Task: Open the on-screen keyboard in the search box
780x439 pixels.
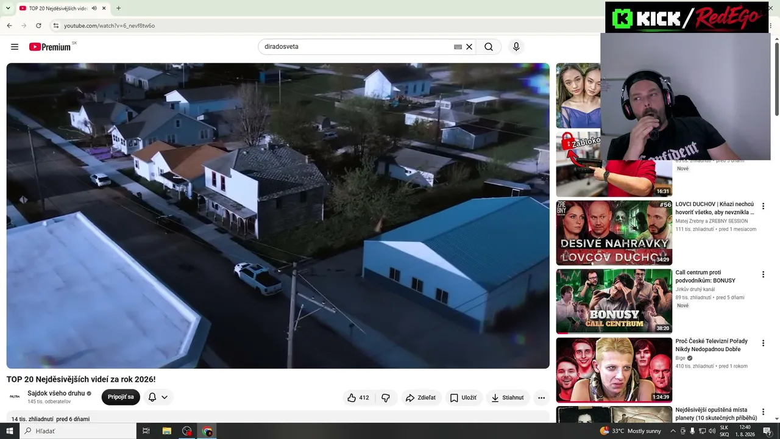Action: click(x=458, y=47)
